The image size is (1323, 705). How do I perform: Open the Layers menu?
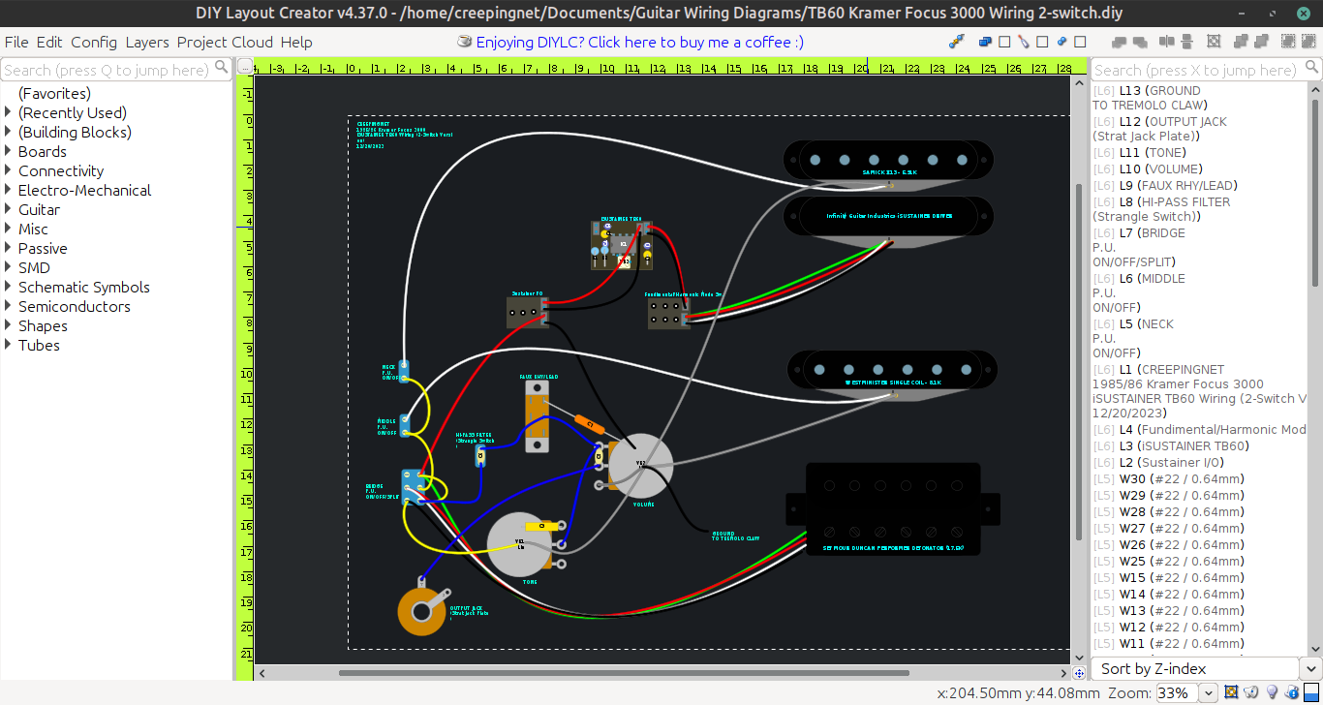tap(146, 43)
